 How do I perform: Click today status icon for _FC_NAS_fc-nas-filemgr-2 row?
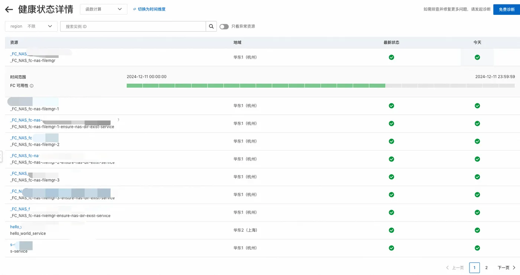(x=477, y=141)
